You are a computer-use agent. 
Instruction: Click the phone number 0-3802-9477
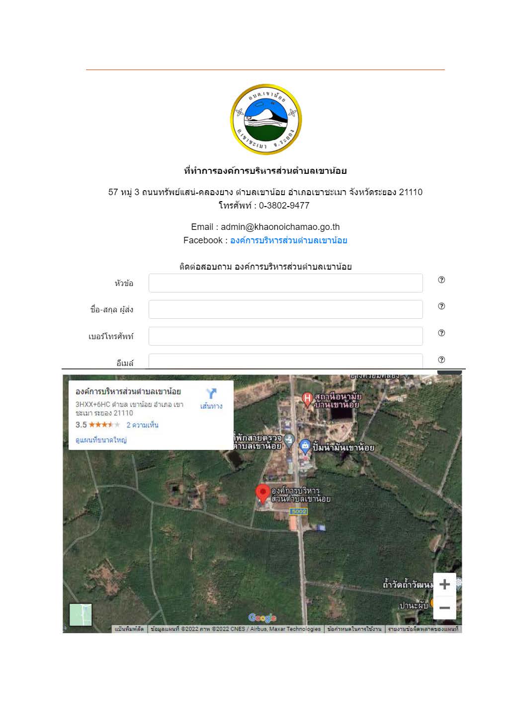[284, 206]
